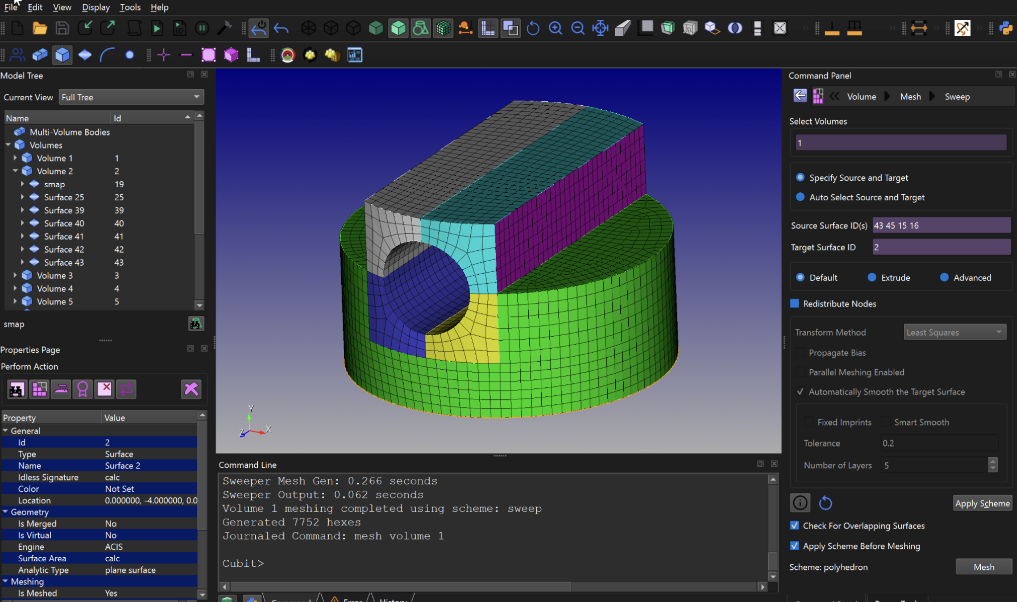Click the information icon in Command Panel
The width and height of the screenshot is (1017, 602).
[800, 503]
